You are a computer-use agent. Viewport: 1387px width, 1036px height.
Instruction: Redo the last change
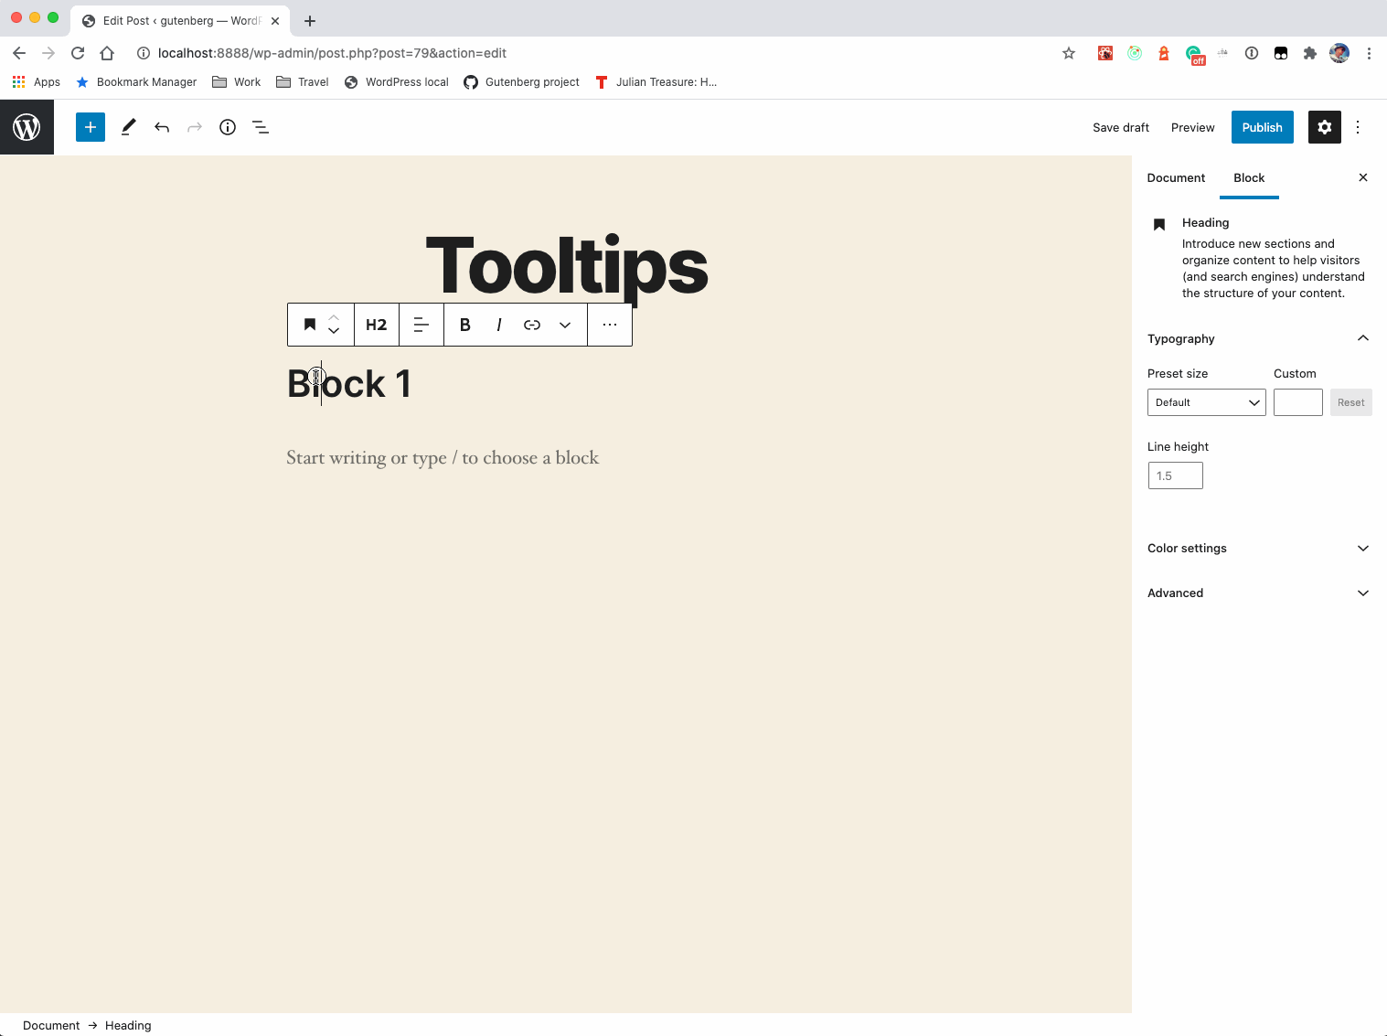(x=194, y=126)
